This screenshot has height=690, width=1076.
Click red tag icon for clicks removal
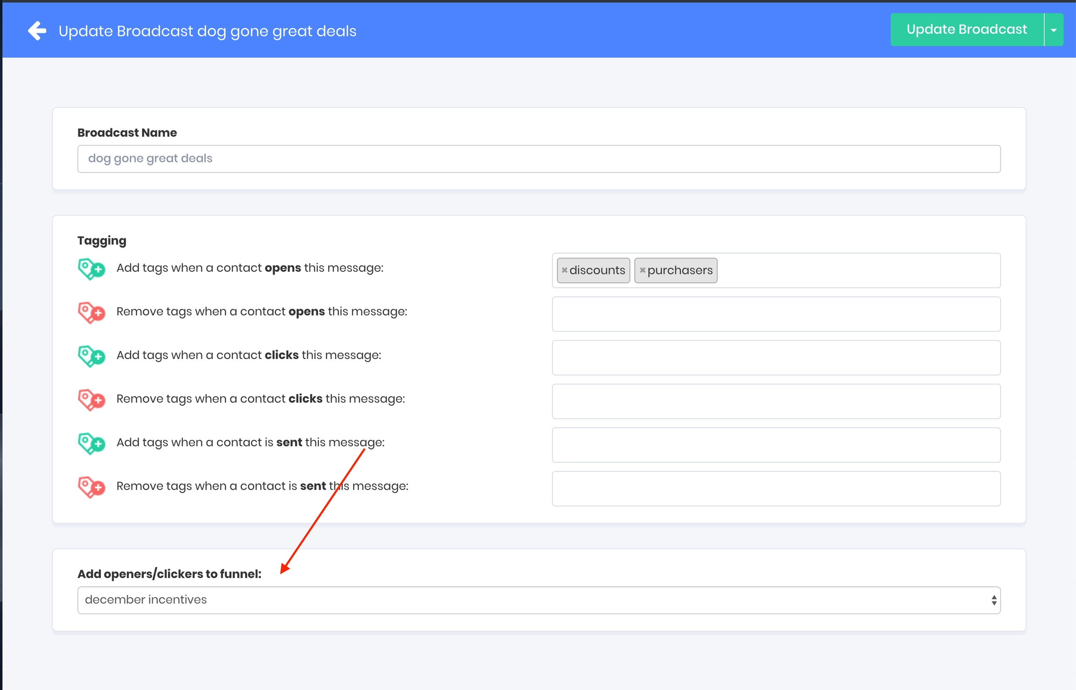[x=91, y=400]
